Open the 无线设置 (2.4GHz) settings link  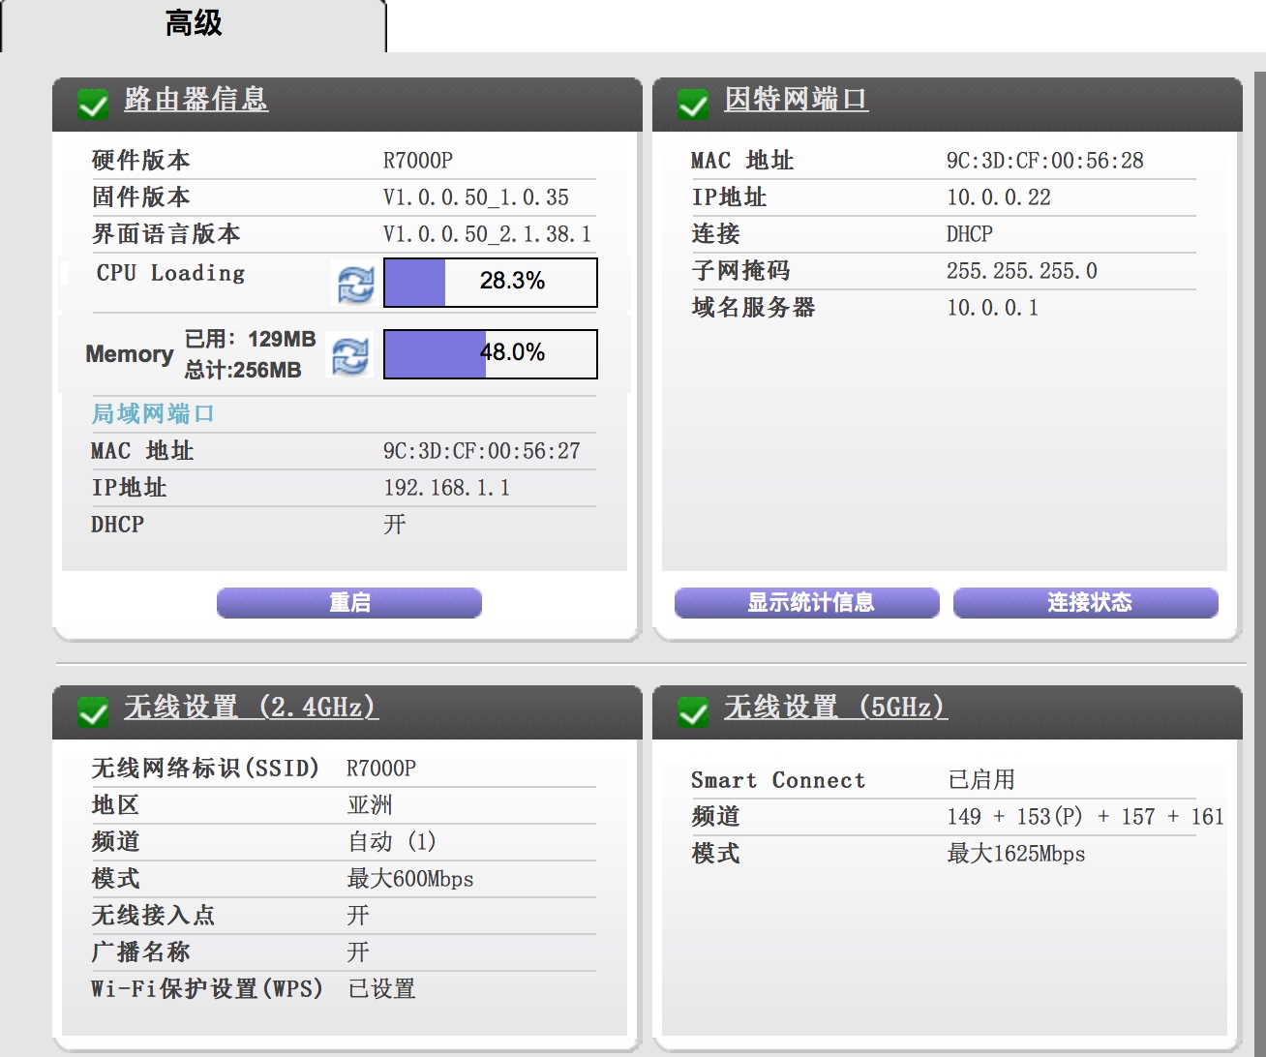coord(249,708)
